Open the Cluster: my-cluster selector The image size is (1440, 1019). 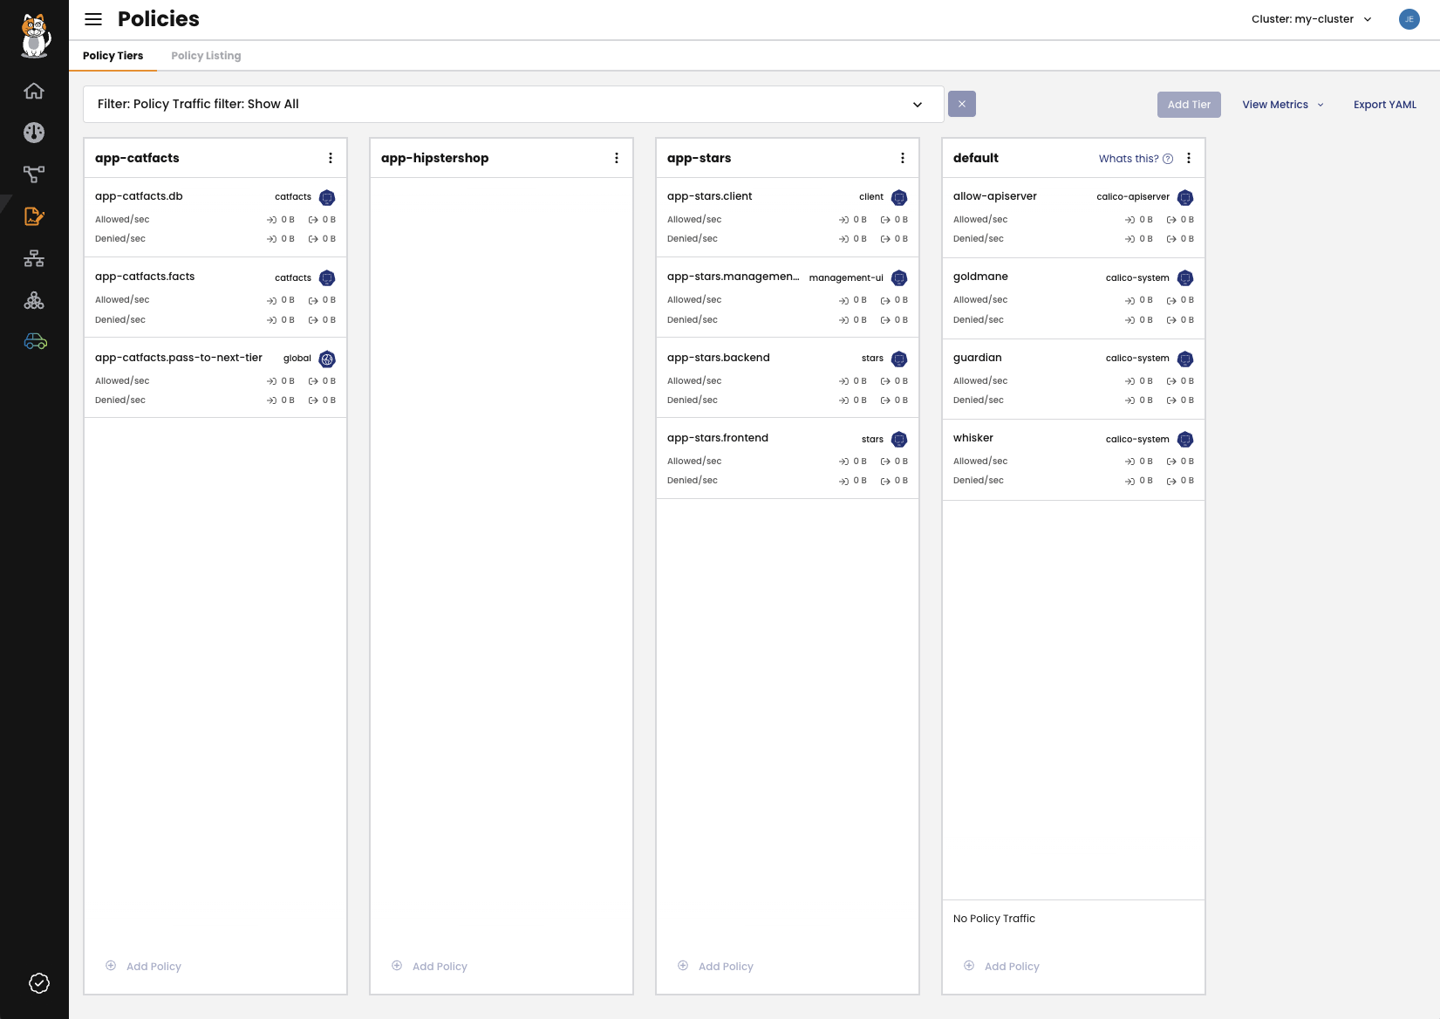coord(1311,19)
